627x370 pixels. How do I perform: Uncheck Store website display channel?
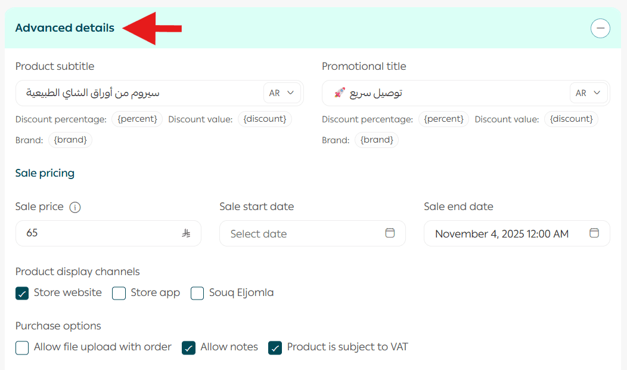pos(22,293)
